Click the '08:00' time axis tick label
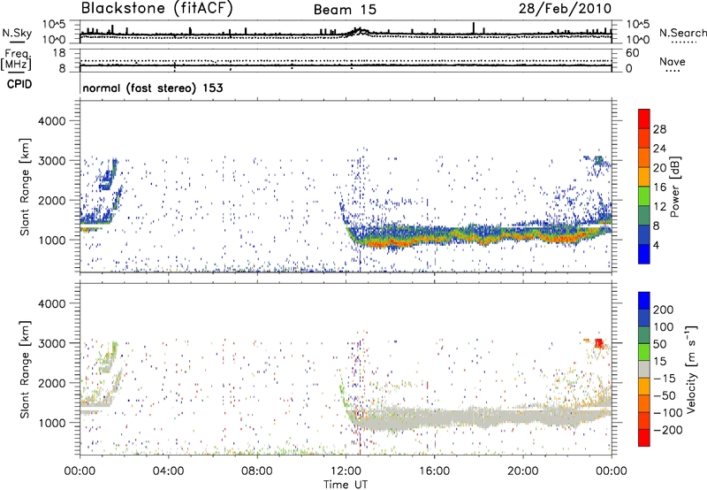The width and height of the screenshot is (707, 490). click(x=257, y=471)
